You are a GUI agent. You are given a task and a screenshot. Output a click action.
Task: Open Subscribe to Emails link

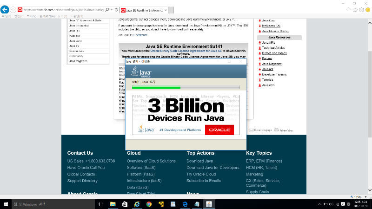point(204,181)
